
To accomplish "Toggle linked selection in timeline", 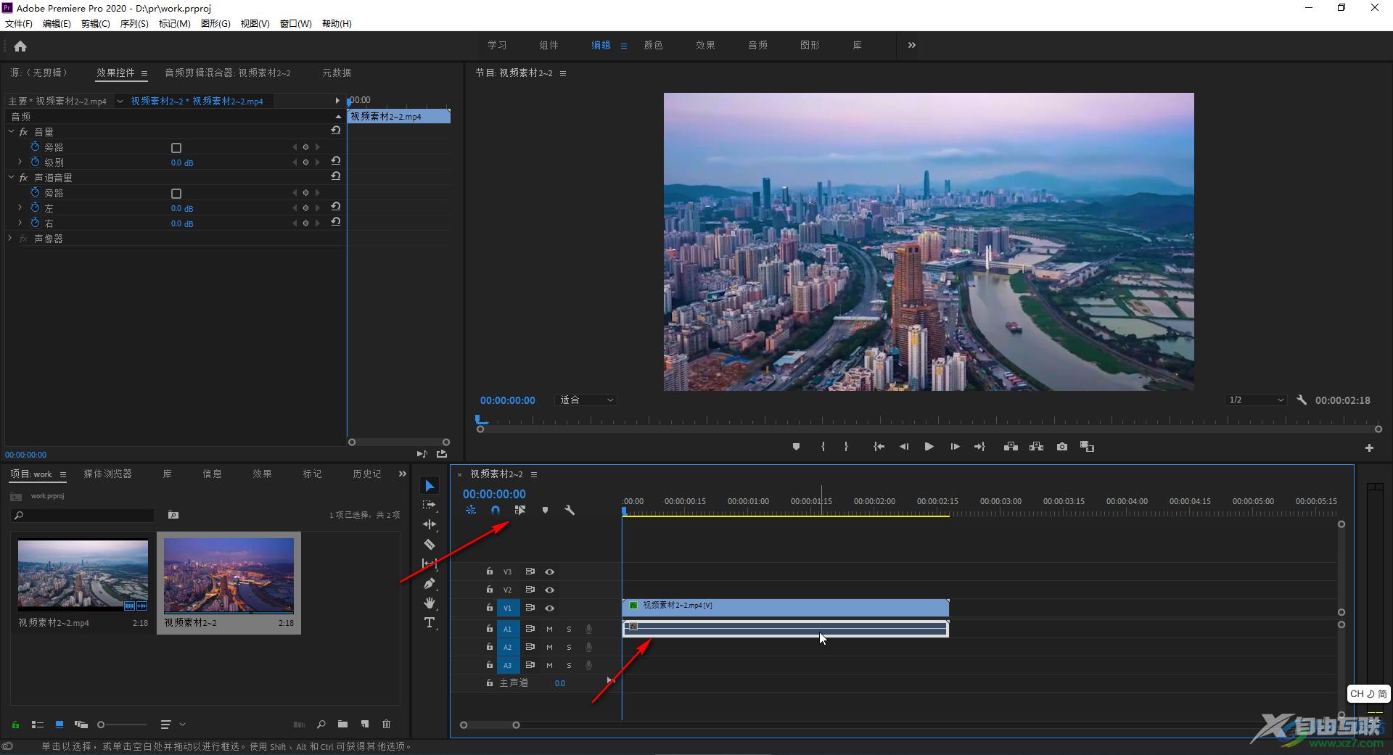I will click(520, 510).
